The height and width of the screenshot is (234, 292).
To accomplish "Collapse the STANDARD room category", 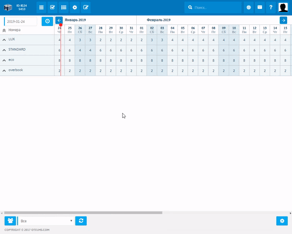I will pos(4,50).
